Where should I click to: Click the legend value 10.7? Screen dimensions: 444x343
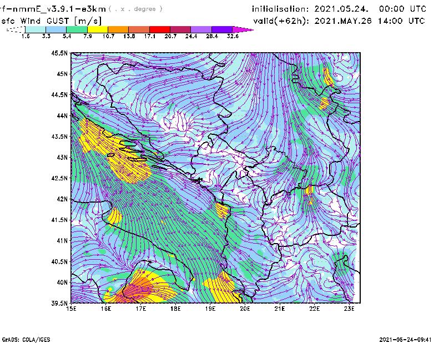tap(108, 36)
